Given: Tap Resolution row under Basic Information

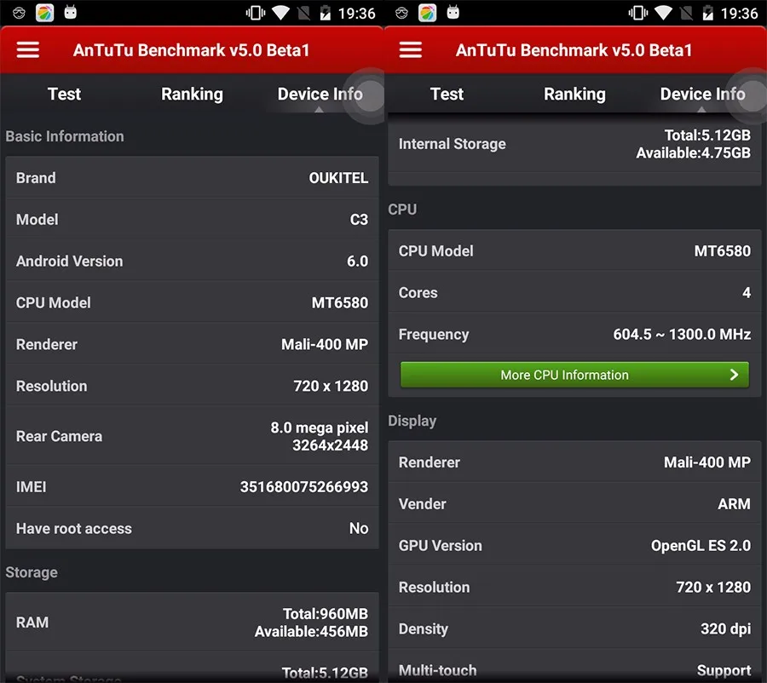Looking at the screenshot, I should click(x=192, y=385).
